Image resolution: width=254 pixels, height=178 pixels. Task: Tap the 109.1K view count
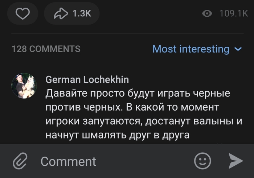(233, 14)
